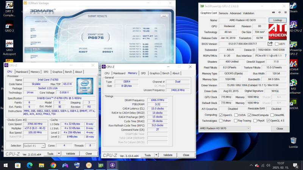Open File Explorer from the taskbar
Screen dimensions: 303x170
pos(41,165)
